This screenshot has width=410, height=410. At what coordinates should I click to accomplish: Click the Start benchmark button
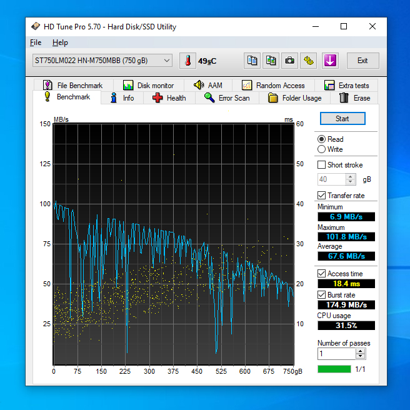coord(342,119)
